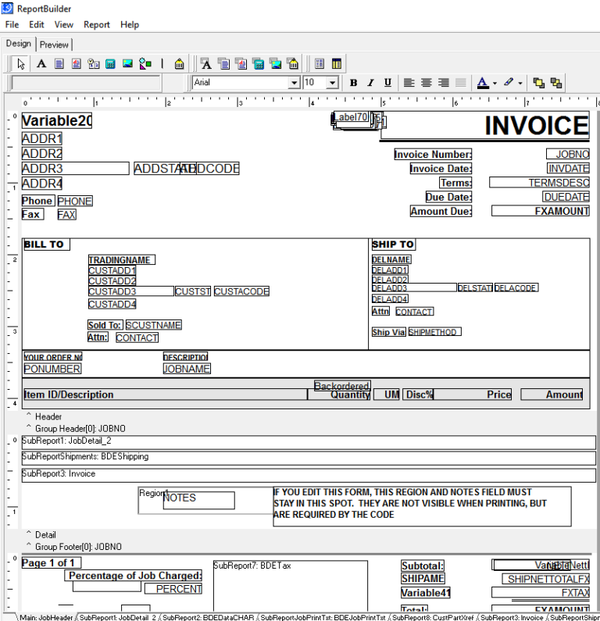600x621 pixels.
Task: Select the RichText component tool
Action: coord(76,64)
